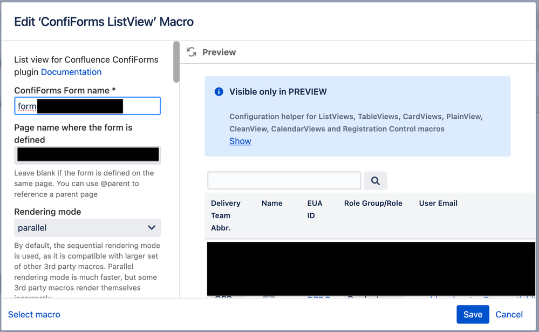The width and height of the screenshot is (539, 332).
Task: Click the Delivery Team Abbr. column header
Action: point(226,215)
